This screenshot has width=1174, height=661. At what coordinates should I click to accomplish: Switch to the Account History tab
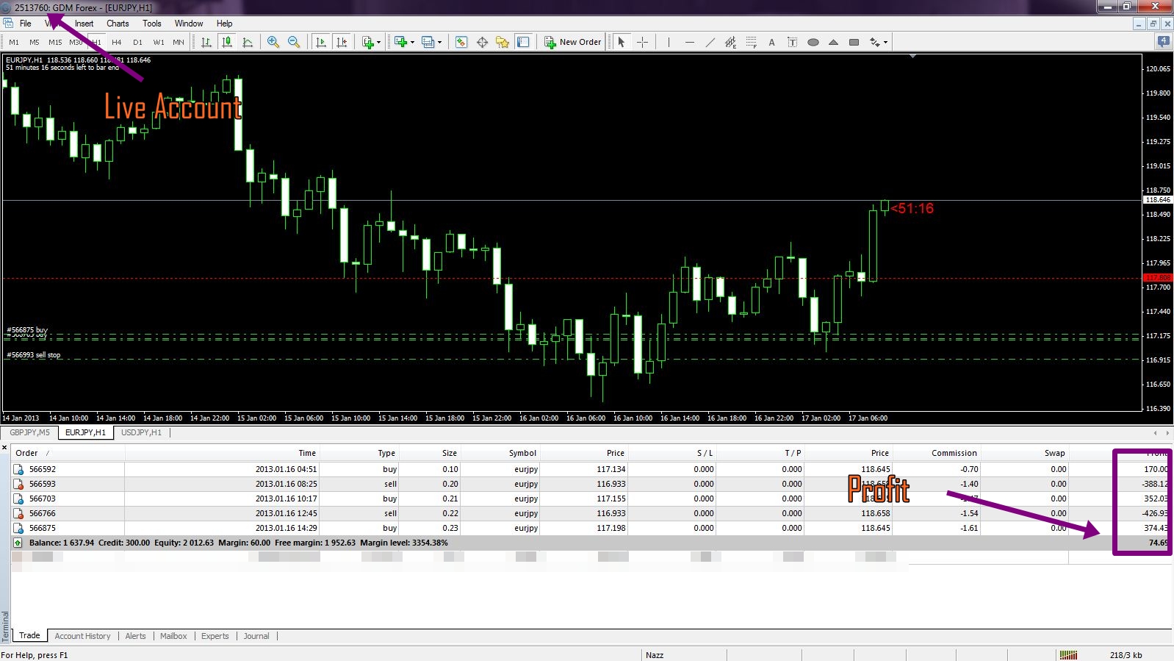coord(82,636)
